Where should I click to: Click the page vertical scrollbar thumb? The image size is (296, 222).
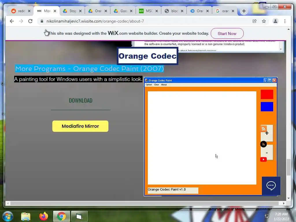pos(288,167)
